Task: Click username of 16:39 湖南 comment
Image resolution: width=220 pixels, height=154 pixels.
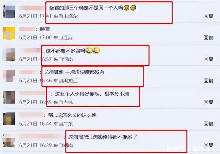Action: click(x=41, y=136)
